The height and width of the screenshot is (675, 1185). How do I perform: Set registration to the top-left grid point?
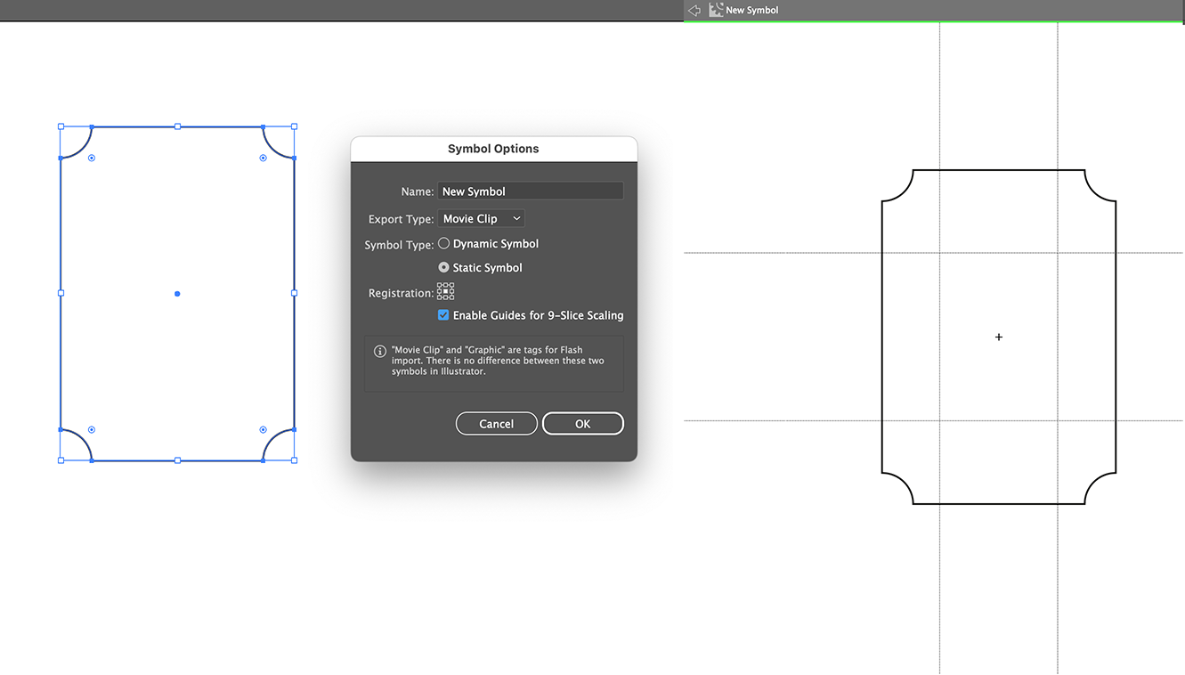[440, 285]
